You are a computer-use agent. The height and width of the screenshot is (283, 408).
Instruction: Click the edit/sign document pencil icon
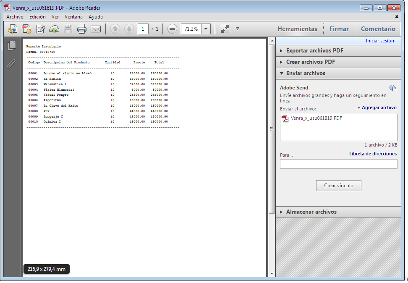tap(41, 29)
